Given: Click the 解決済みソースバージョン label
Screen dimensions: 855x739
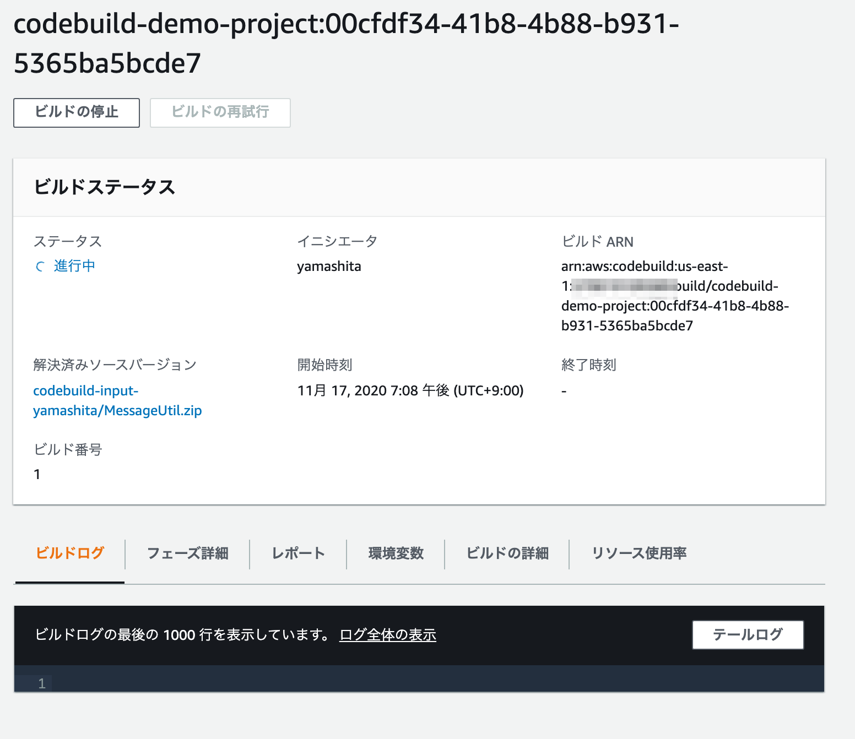Looking at the screenshot, I should click(x=115, y=365).
